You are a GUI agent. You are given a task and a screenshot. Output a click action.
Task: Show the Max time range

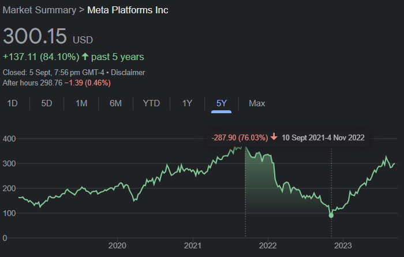[257, 103]
